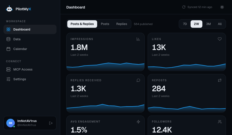The width and height of the screenshot is (232, 135).
Task: Click the 12.4K followers value
Action: click(162, 130)
